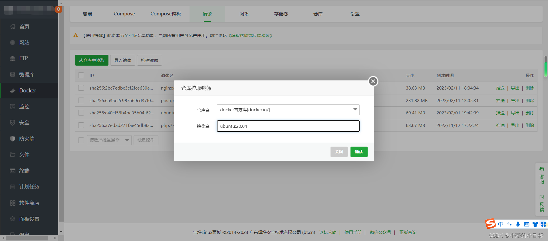Click the Docker whale icon in sidebar
Screen dimensions: 548x241
pos(13,91)
